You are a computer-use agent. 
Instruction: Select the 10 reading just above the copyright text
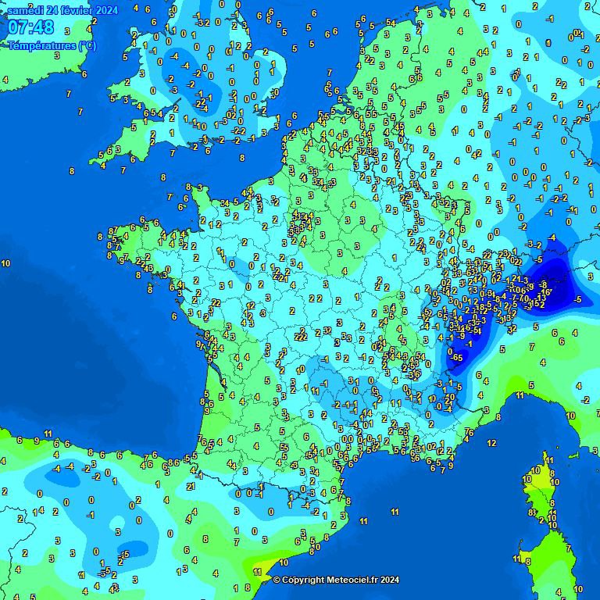pos(284,562)
